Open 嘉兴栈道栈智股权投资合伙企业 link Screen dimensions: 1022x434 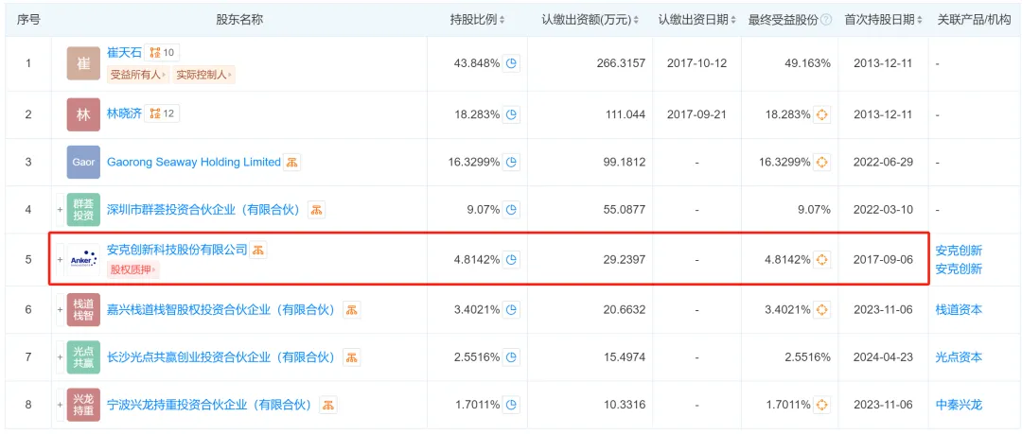tap(220, 309)
